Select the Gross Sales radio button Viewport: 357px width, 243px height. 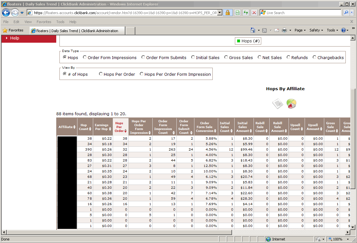coord(226,57)
